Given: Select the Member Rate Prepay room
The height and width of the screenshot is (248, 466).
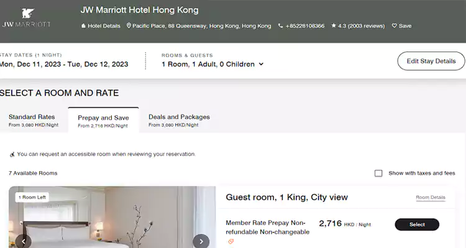Looking at the screenshot, I should [416, 224].
